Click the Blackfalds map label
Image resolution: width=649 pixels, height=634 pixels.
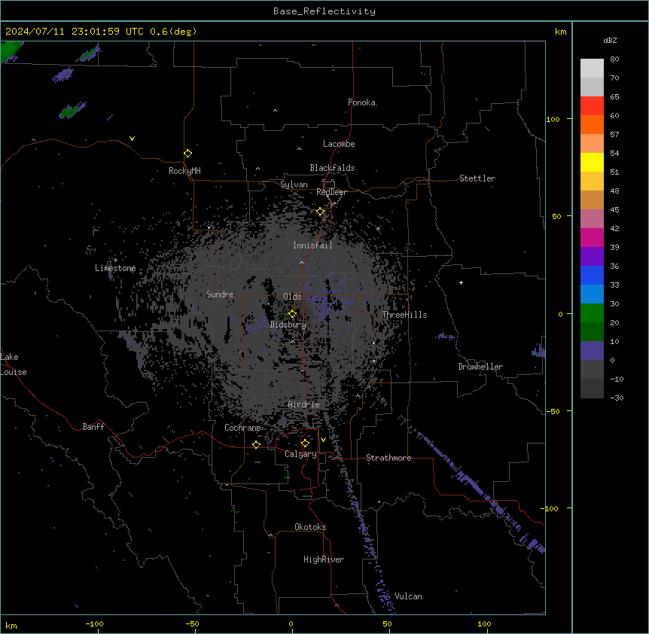pos(332,168)
